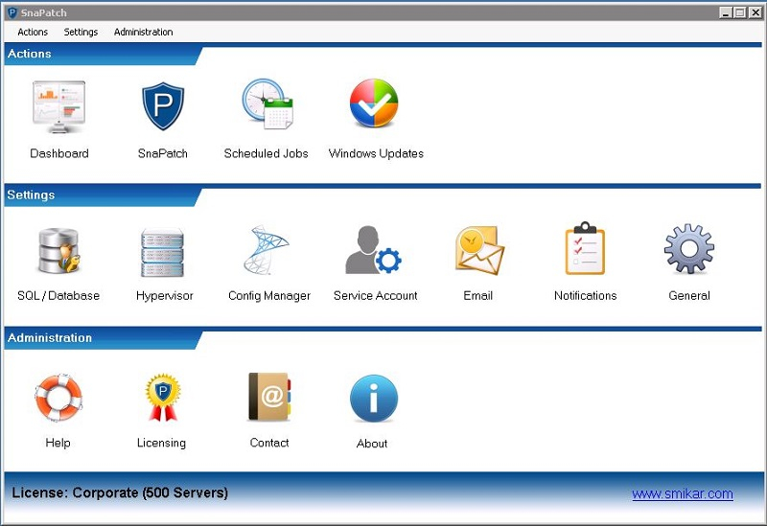
Task: Maximize the SnaPatch window
Action: coord(740,13)
